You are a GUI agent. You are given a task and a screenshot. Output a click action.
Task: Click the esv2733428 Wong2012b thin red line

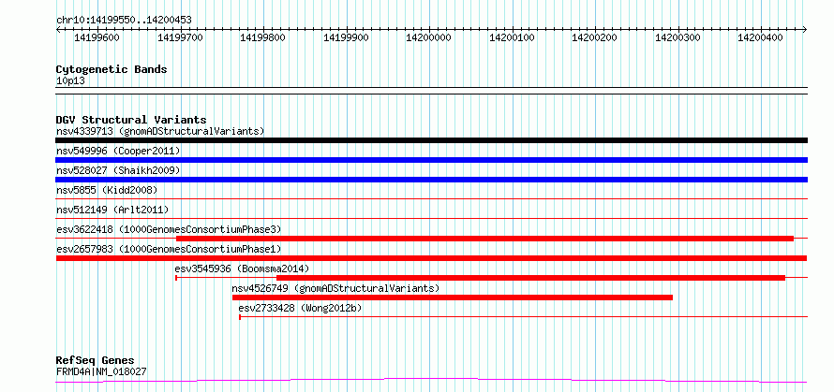524,317
